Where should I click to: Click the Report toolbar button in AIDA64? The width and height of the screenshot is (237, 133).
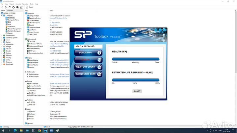(x=30, y=7)
